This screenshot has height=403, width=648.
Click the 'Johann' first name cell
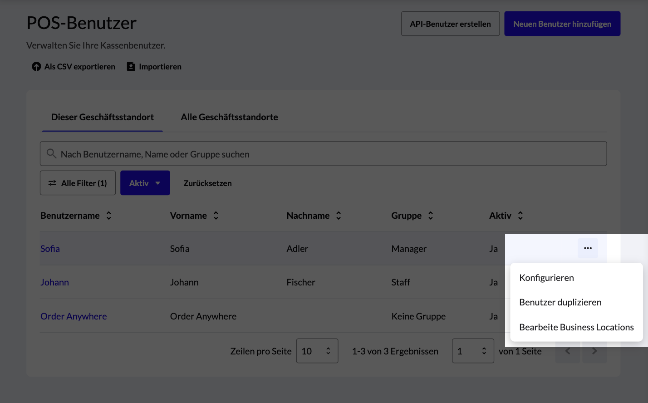tap(184, 282)
